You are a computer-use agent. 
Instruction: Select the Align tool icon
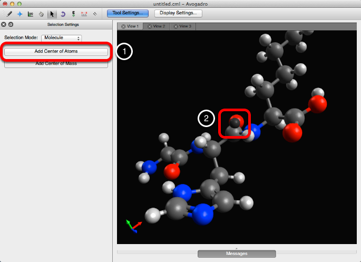(94, 14)
